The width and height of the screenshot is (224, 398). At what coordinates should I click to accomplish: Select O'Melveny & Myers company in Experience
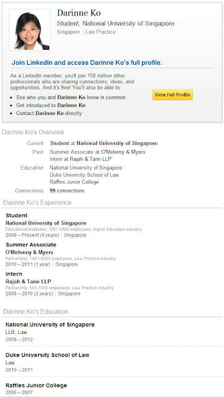pos(29,252)
